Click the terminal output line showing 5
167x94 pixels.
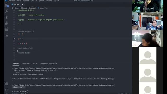(x=13, y=81)
